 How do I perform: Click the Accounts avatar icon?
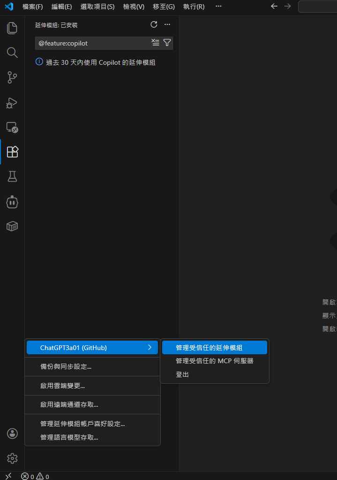click(12, 434)
